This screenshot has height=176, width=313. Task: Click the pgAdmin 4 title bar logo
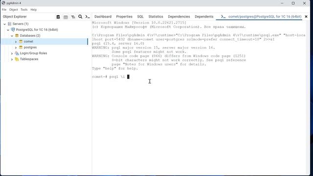3,3
